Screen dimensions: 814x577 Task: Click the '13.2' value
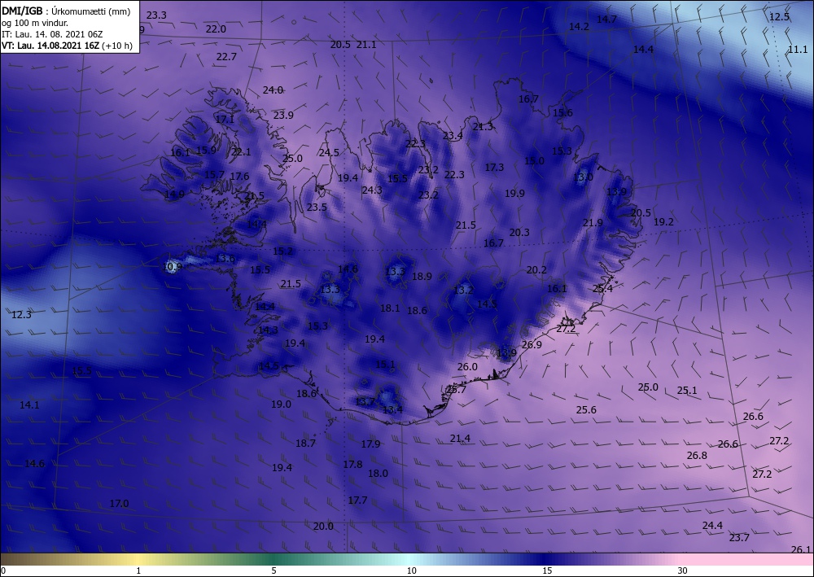(x=464, y=290)
